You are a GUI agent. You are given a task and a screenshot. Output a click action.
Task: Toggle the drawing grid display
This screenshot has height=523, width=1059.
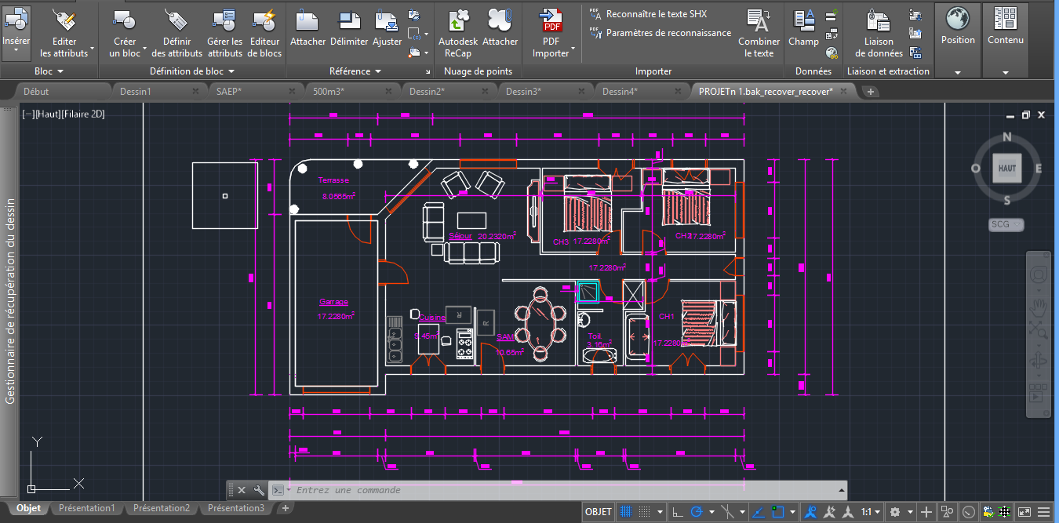tap(626, 512)
